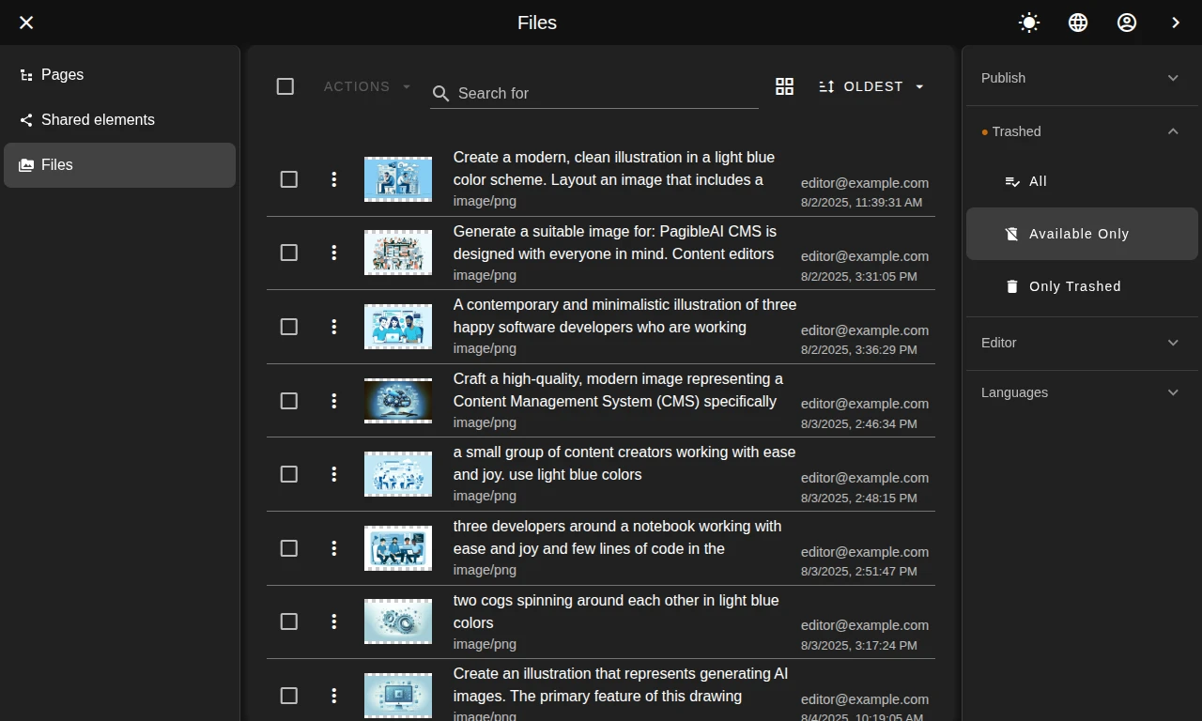Viewport: 1202px width, 721px height.
Task: Select checkbox for PagibleAI CMS image
Action: pyautogui.click(x=289, y=253)
